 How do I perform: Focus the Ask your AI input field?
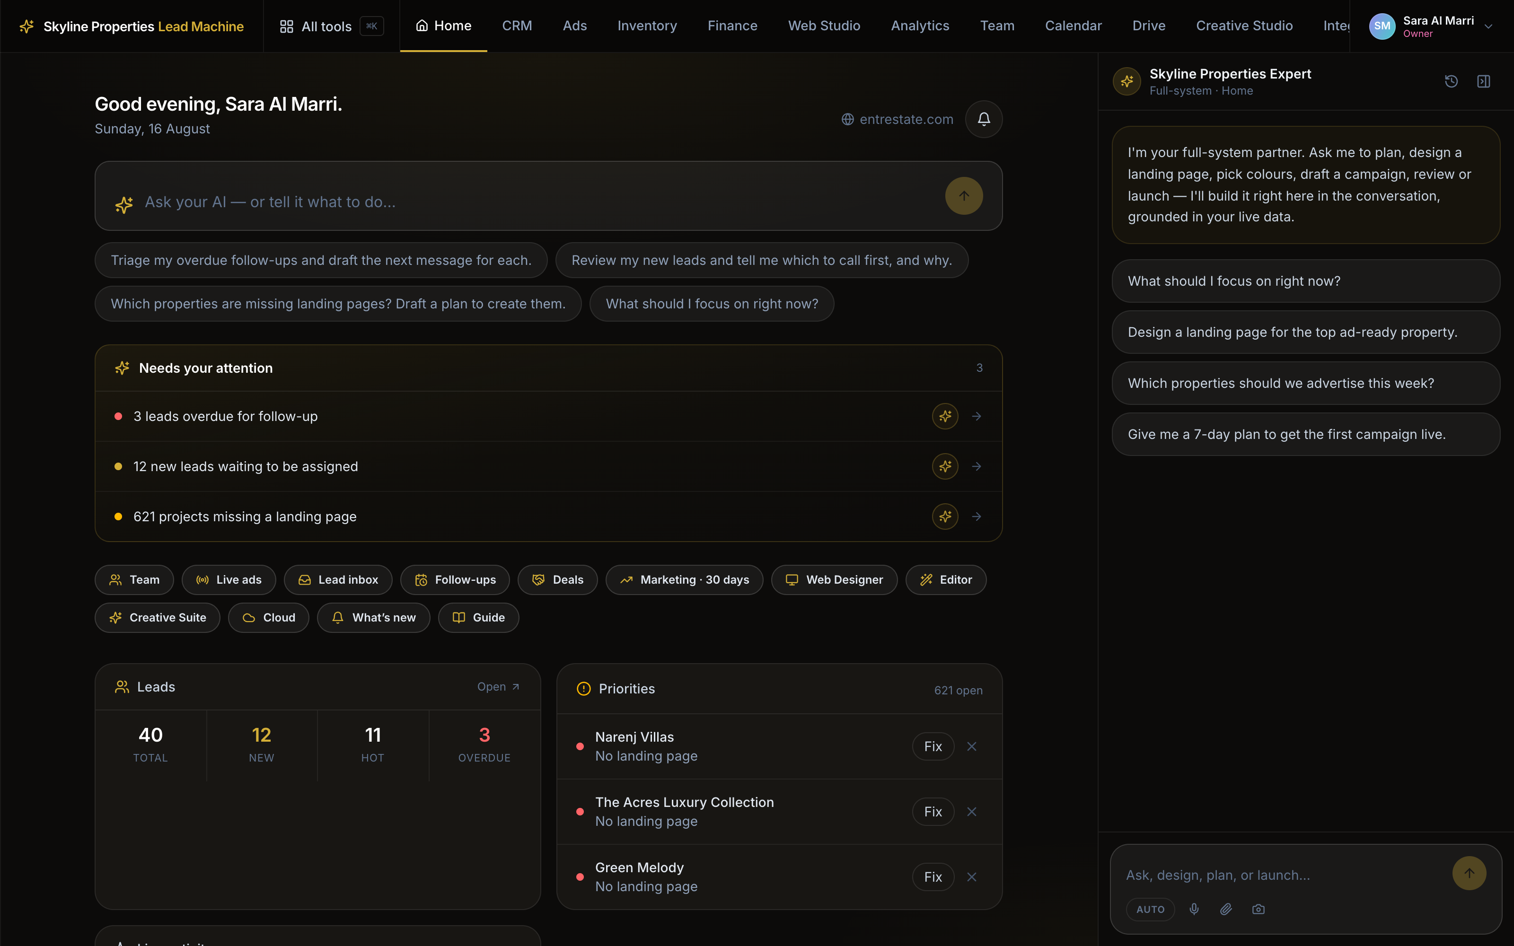coord(538,202)
